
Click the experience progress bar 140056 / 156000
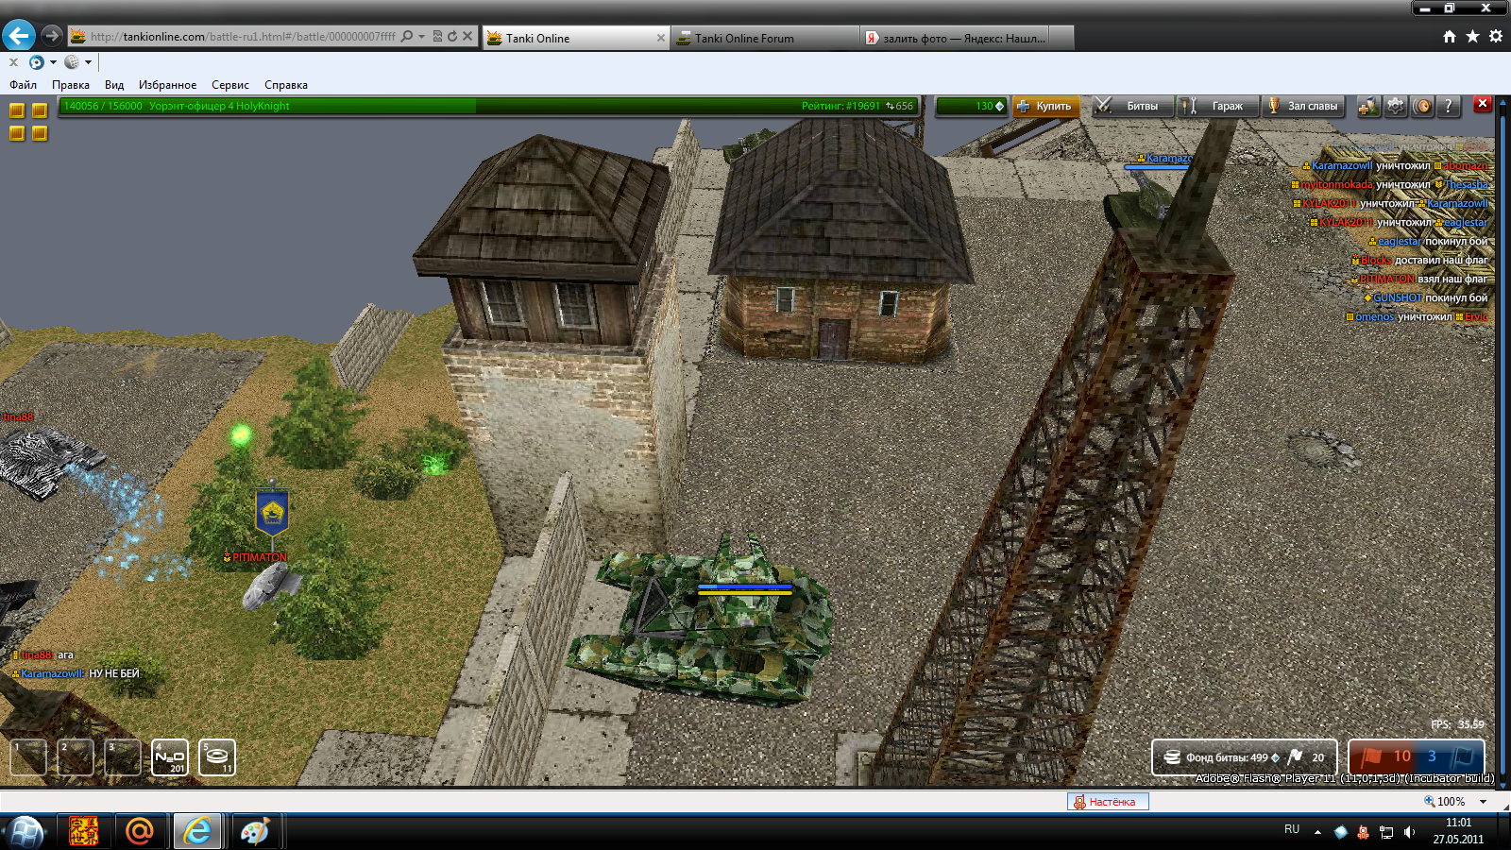click(488, 106)
